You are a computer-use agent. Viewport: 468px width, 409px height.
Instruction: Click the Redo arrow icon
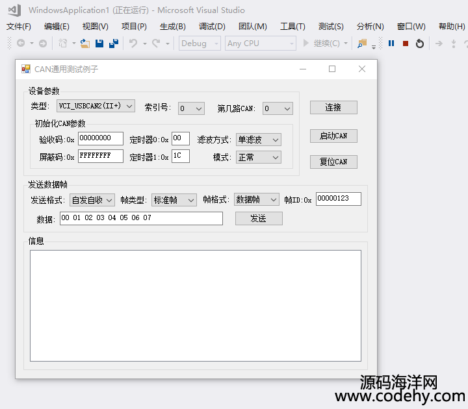156,43
